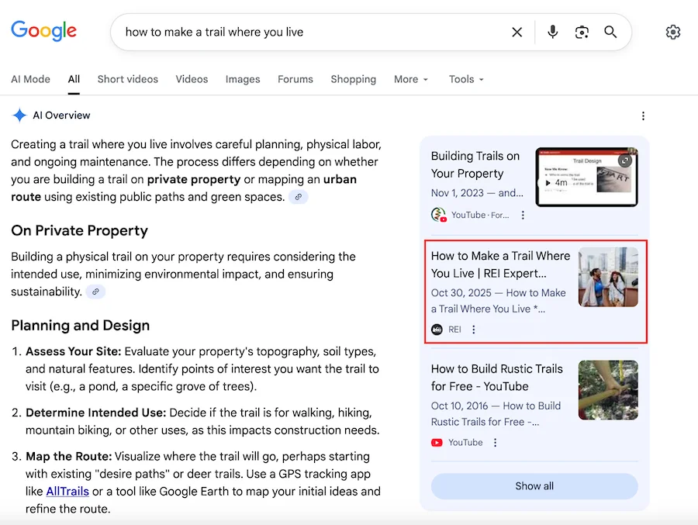698x525 pixels.
Task: Click the magnifying glass search button
Action: pyautogui.click(x=610, y=32)
